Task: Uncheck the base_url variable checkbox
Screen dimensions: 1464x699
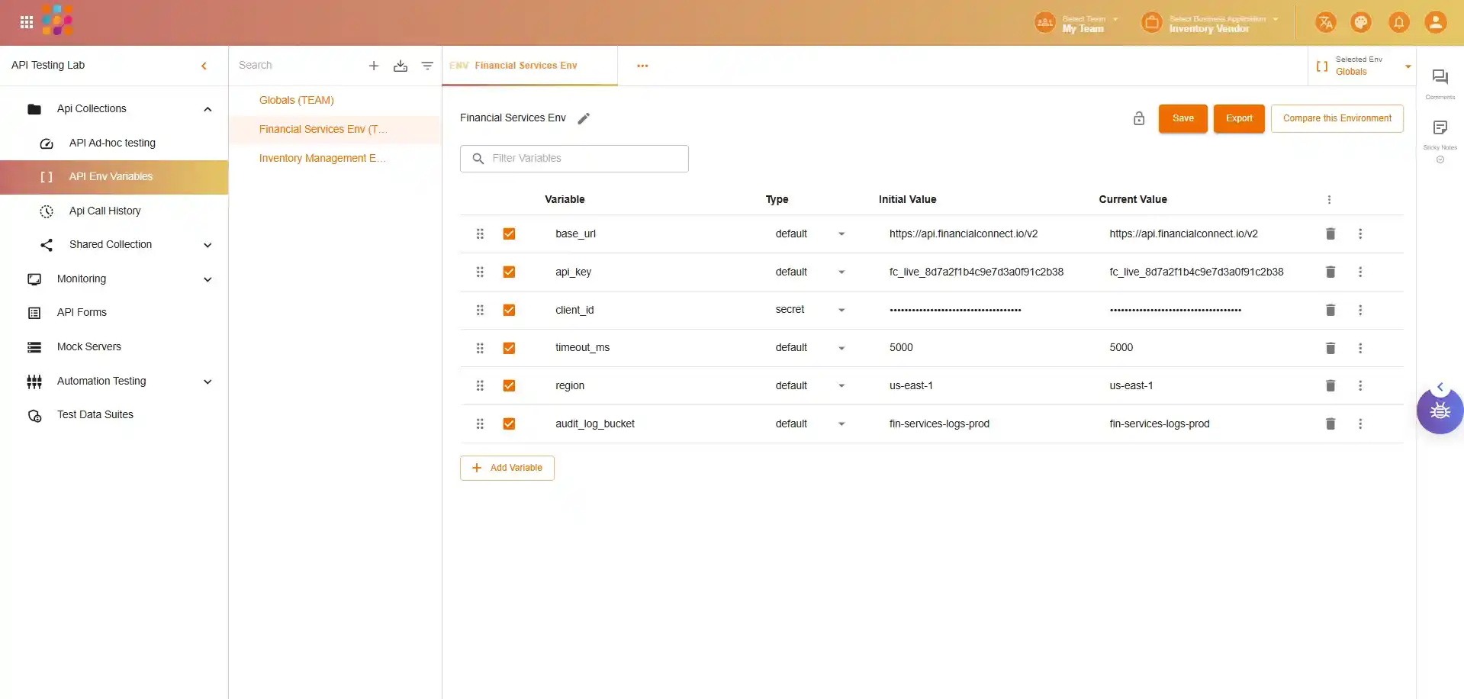Action: point(509,234)
